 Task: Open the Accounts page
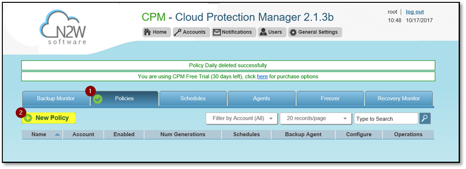coord(191,32)
